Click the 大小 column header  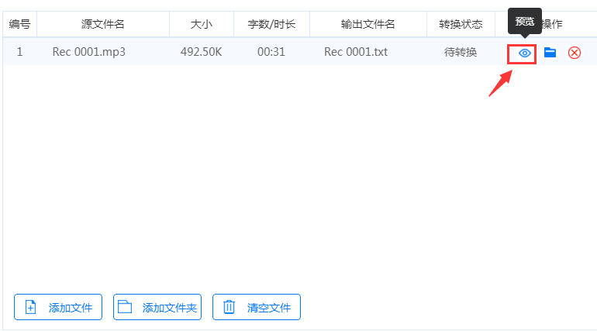coord(202,24)
